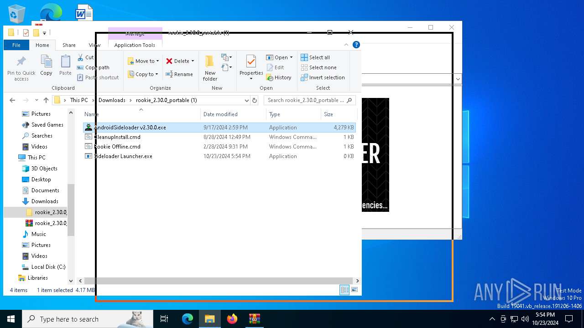Click Select none in the ribbon
The image size is (584, 328).
pos(318,67)
